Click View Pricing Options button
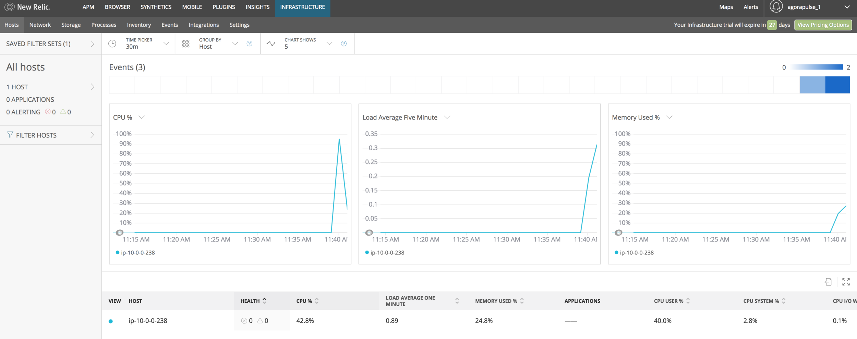This screenshot has width=857, height=339. (823, 25)
